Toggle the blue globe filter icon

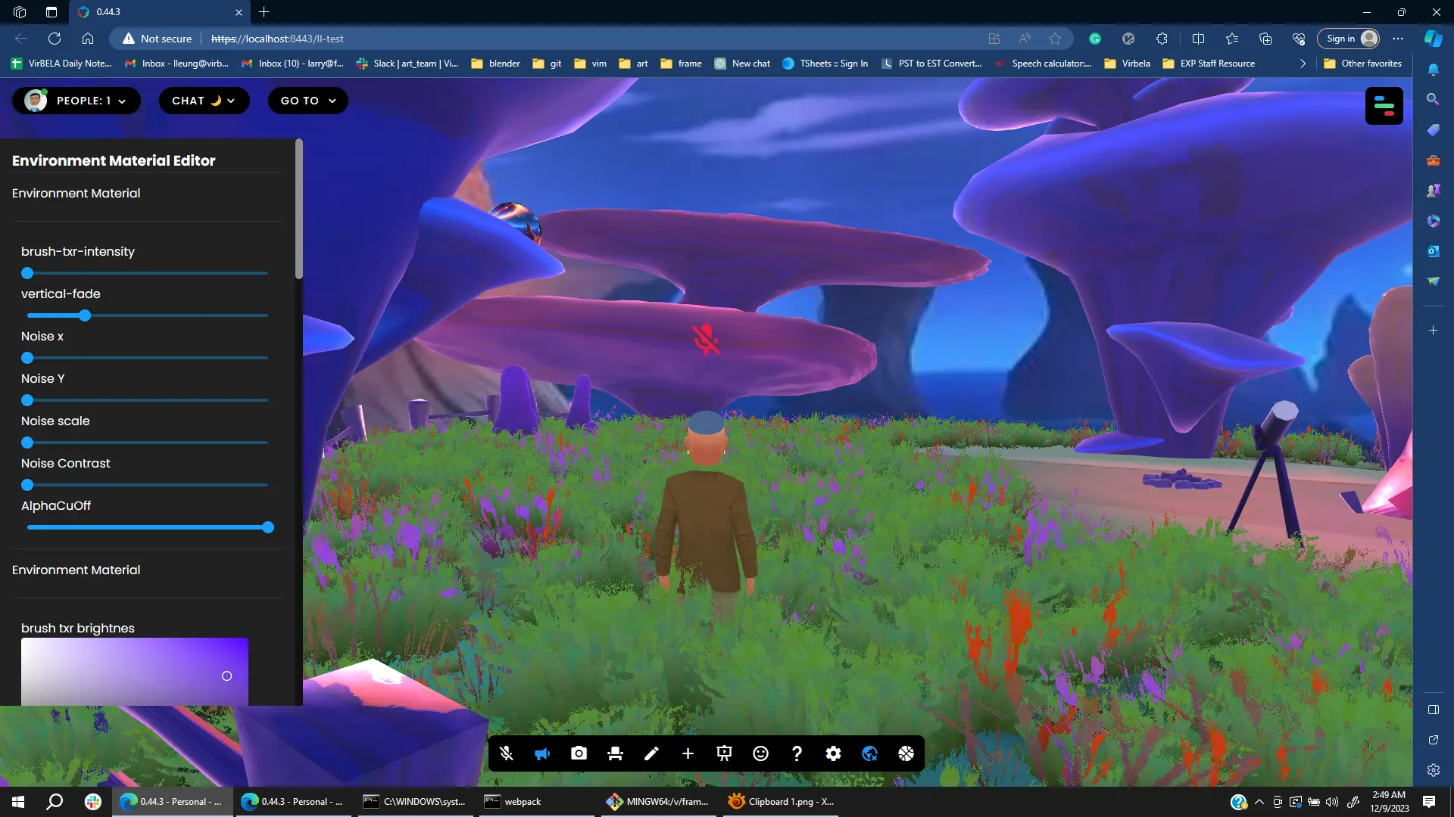pyautogui.click(x=869, y=753)
